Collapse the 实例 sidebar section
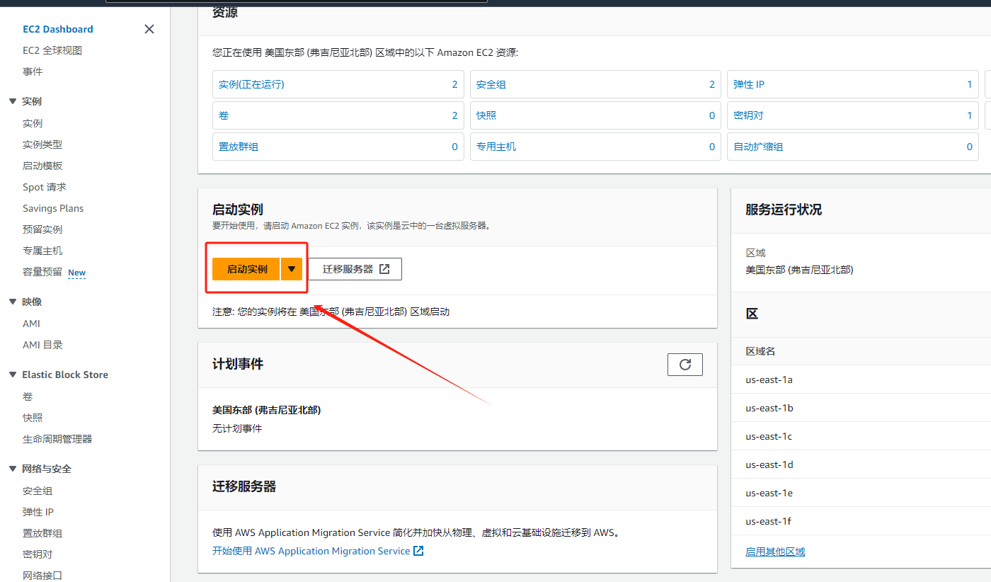991x582 pixels. (x=13, y=101)
